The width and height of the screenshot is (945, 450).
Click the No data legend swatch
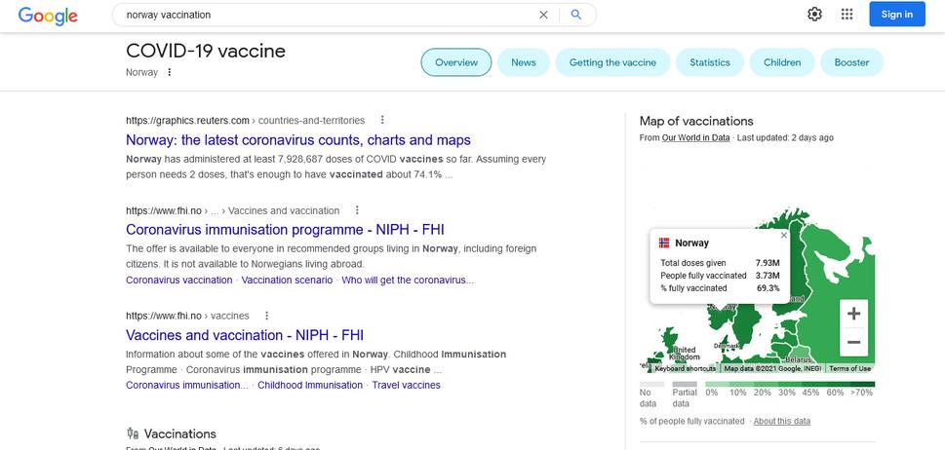[651, 384]
